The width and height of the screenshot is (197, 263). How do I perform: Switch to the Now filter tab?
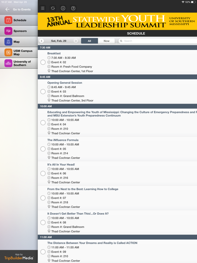pyautogui.click(x=107, y=41)
